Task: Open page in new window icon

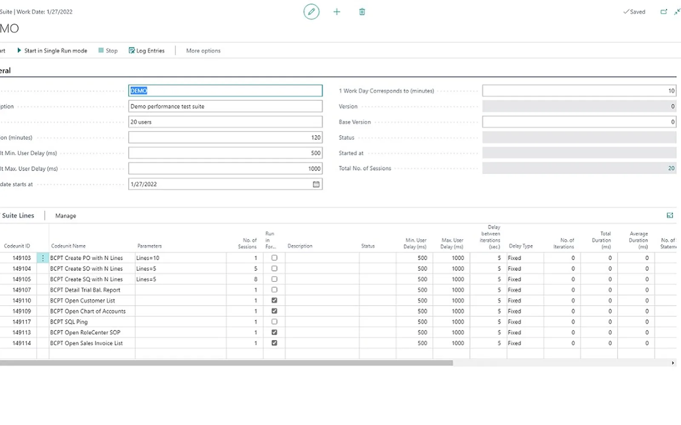Action: [664, 11]
